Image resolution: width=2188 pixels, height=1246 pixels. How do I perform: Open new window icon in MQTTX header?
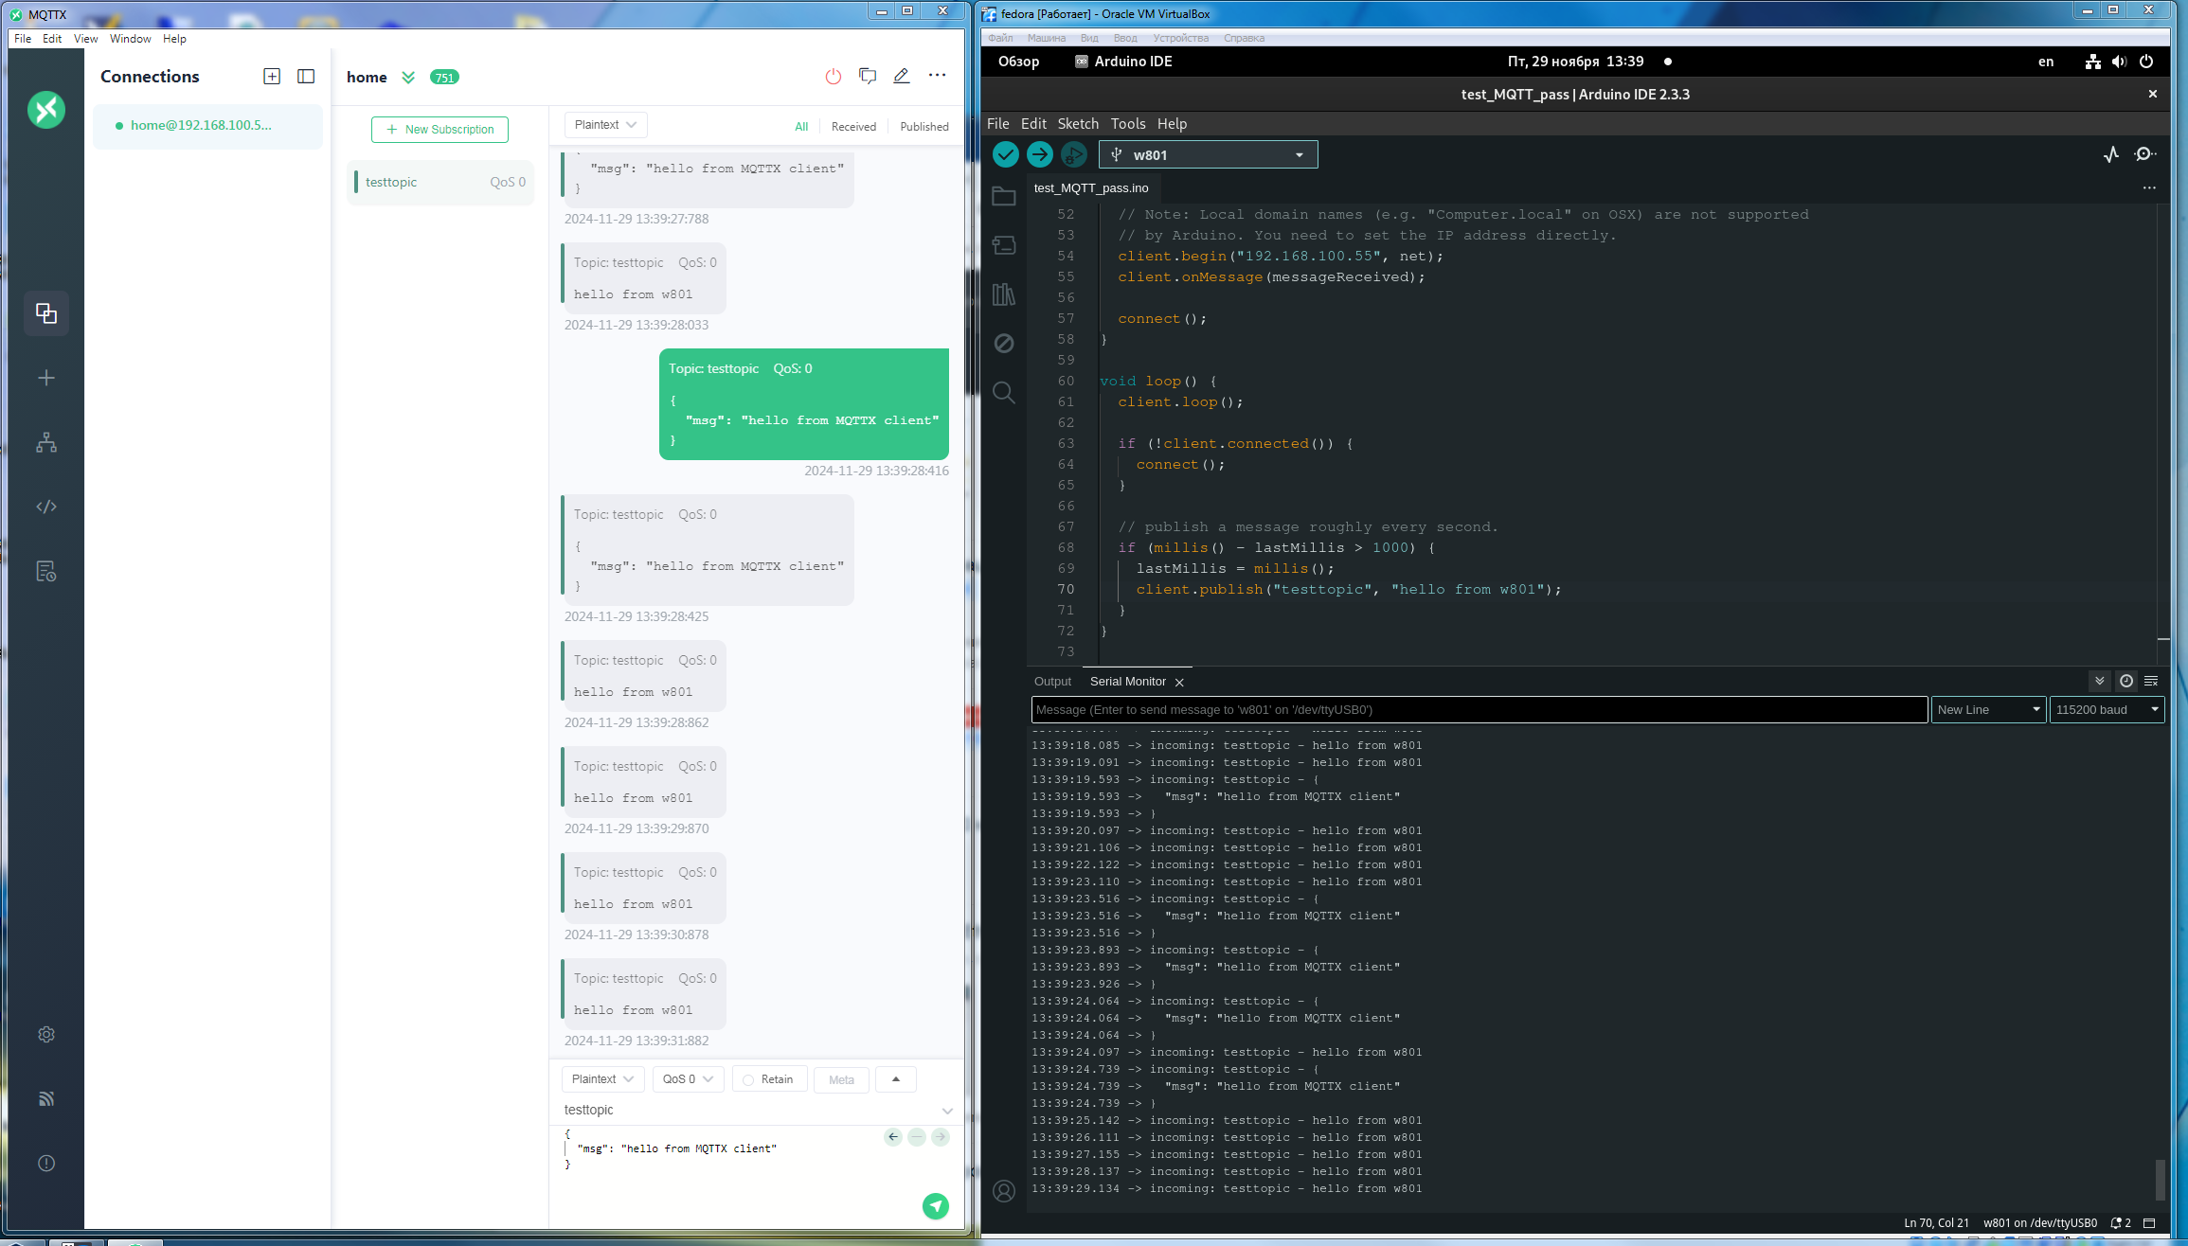tap(868, 76)
